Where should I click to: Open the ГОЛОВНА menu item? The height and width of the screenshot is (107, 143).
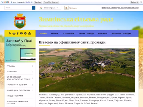[x=43, y=33]
